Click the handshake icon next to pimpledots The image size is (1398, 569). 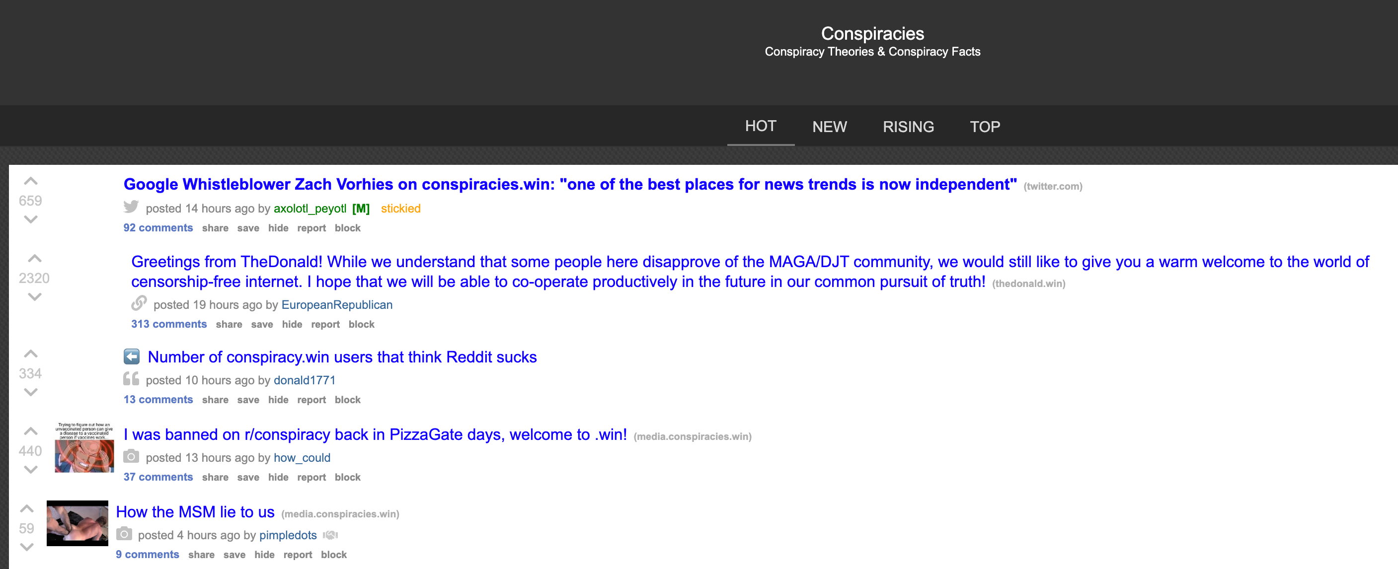330,535
